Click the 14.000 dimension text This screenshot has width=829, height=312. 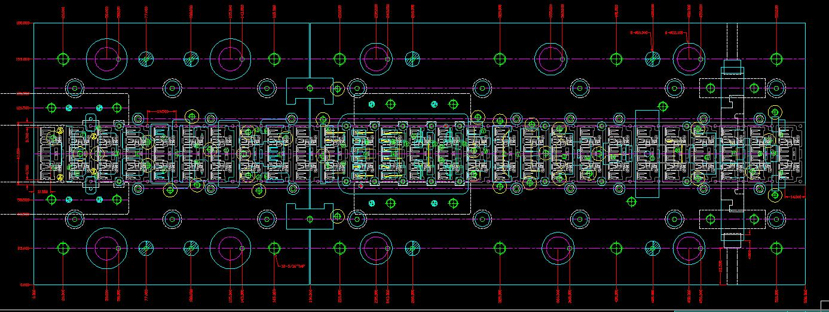click(796, 197)
